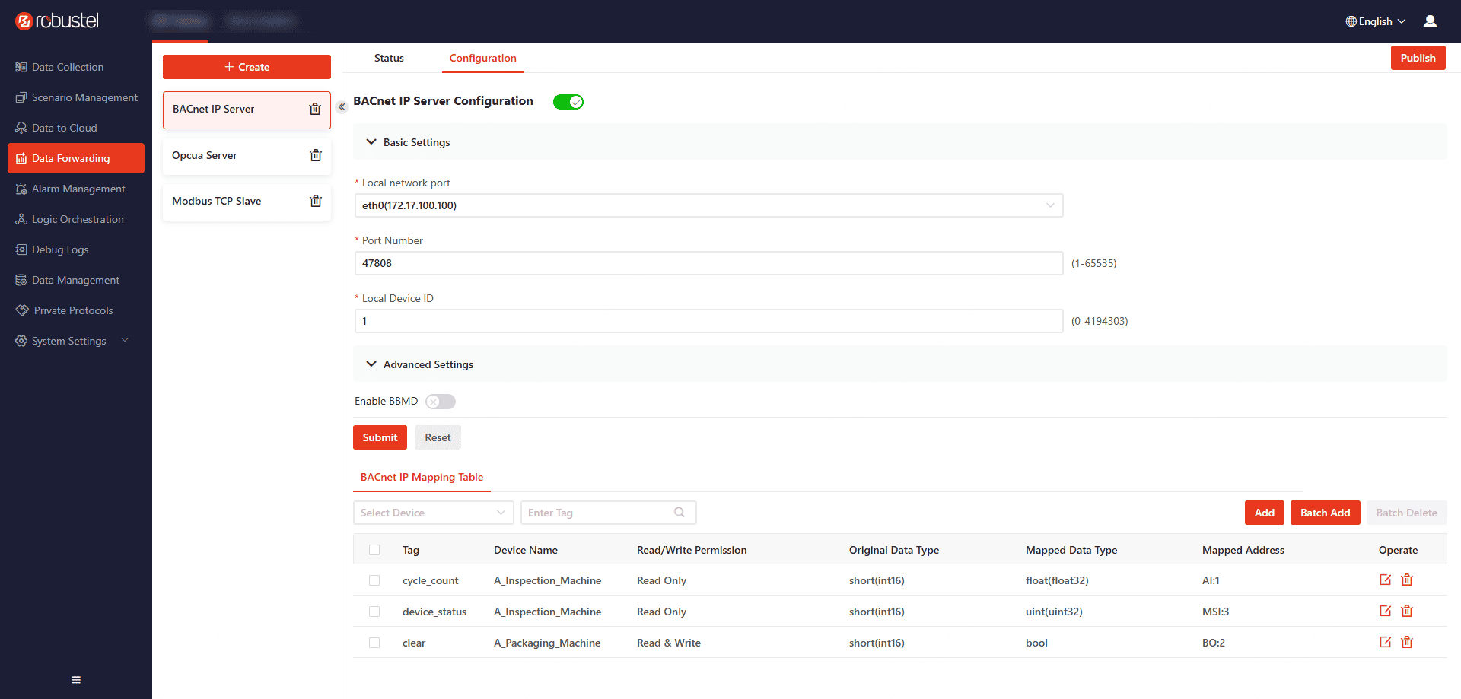1461x699 pixels.
Task: Click the Port Number input field
Action: click(x=708, y=263)
